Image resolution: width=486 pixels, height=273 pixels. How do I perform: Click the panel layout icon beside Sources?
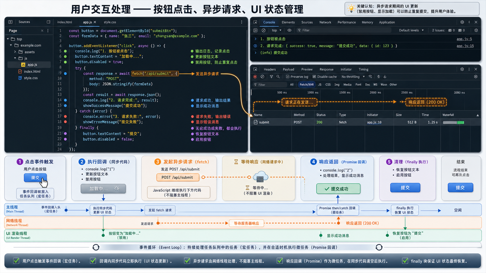point(49,22)
